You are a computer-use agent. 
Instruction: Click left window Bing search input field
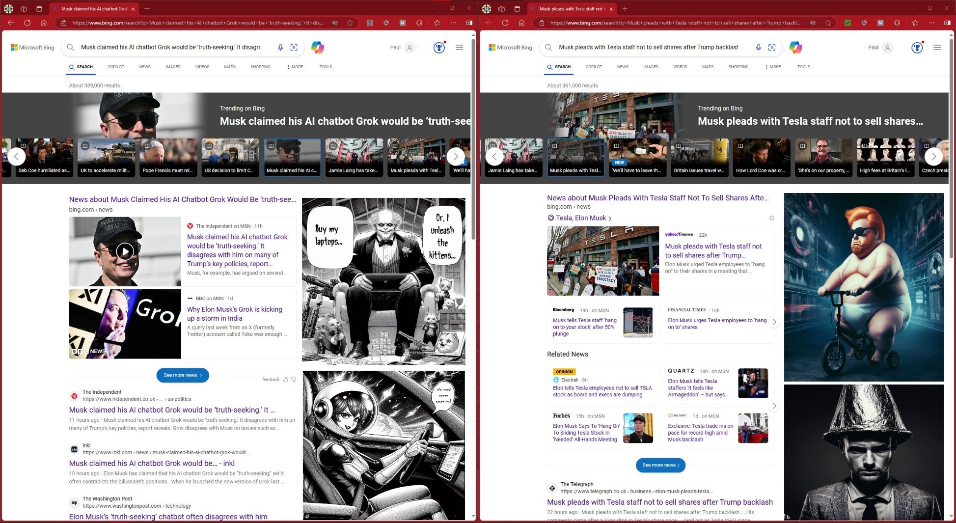pyautogui.click(x=170, y=47)
